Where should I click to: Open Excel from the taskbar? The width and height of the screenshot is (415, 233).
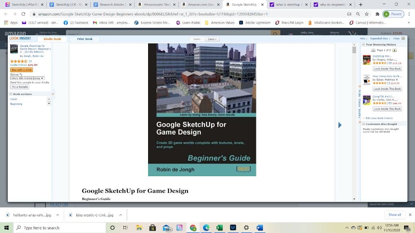[219, 228]
